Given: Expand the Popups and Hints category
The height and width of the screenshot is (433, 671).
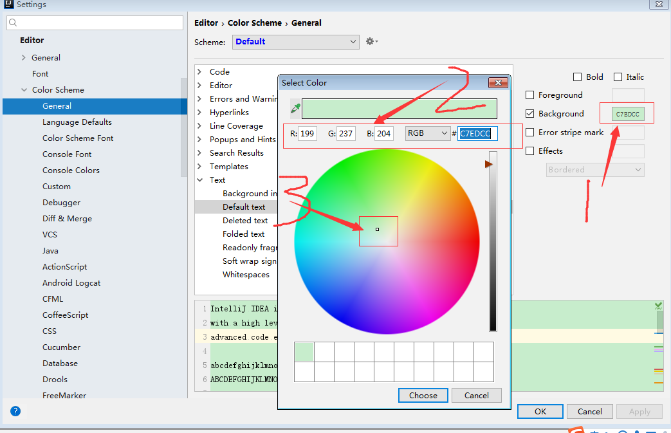Looking at the screenshot, I should tap(199, 140).
